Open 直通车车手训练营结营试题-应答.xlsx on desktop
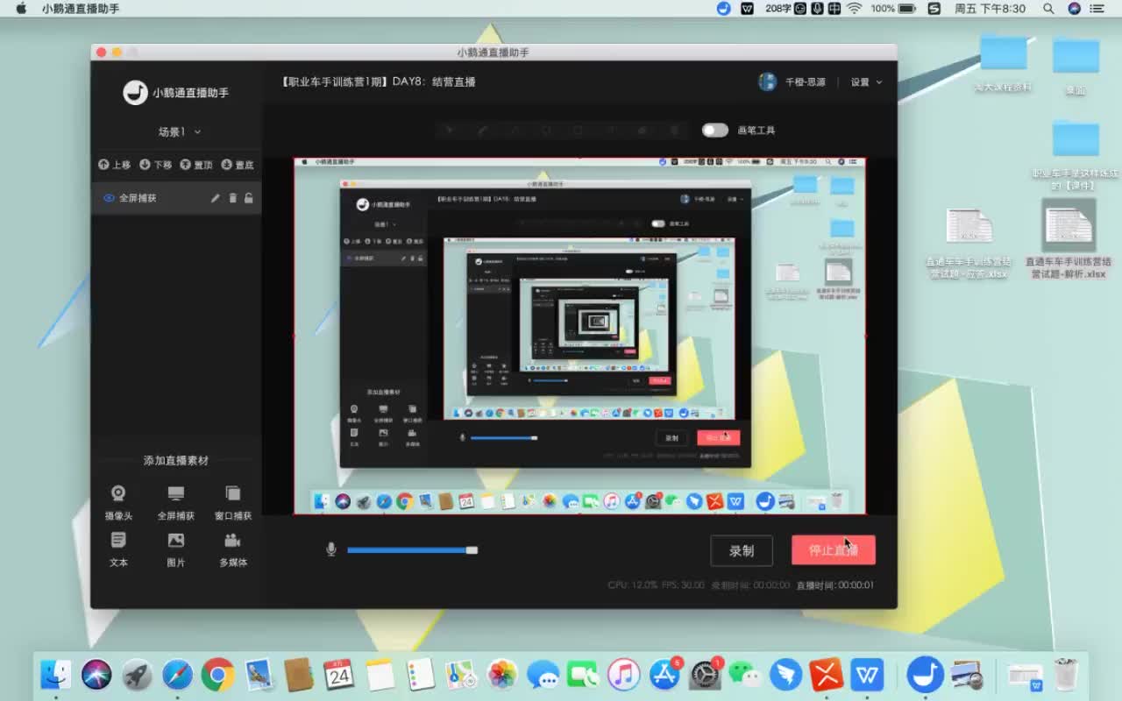Viewport: 1122px width, 701px height. pyautogui.click(x=969, y=244)
